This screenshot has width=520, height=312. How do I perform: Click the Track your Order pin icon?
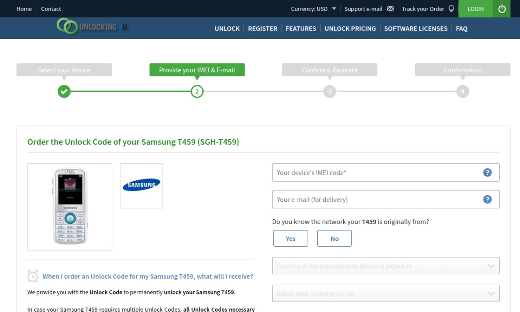[x=451, y=9]
